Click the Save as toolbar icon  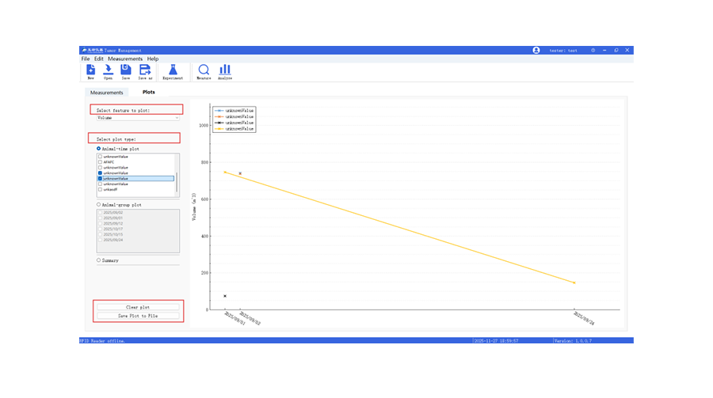click(145, 70)
